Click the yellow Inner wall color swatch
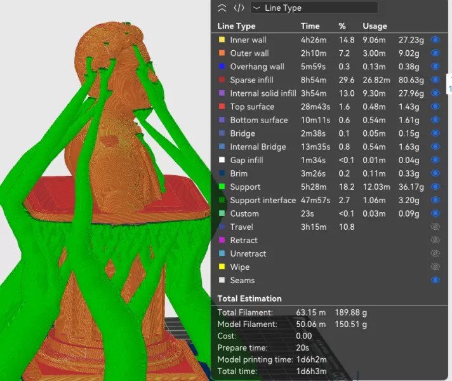 click(x=222, y=39)
